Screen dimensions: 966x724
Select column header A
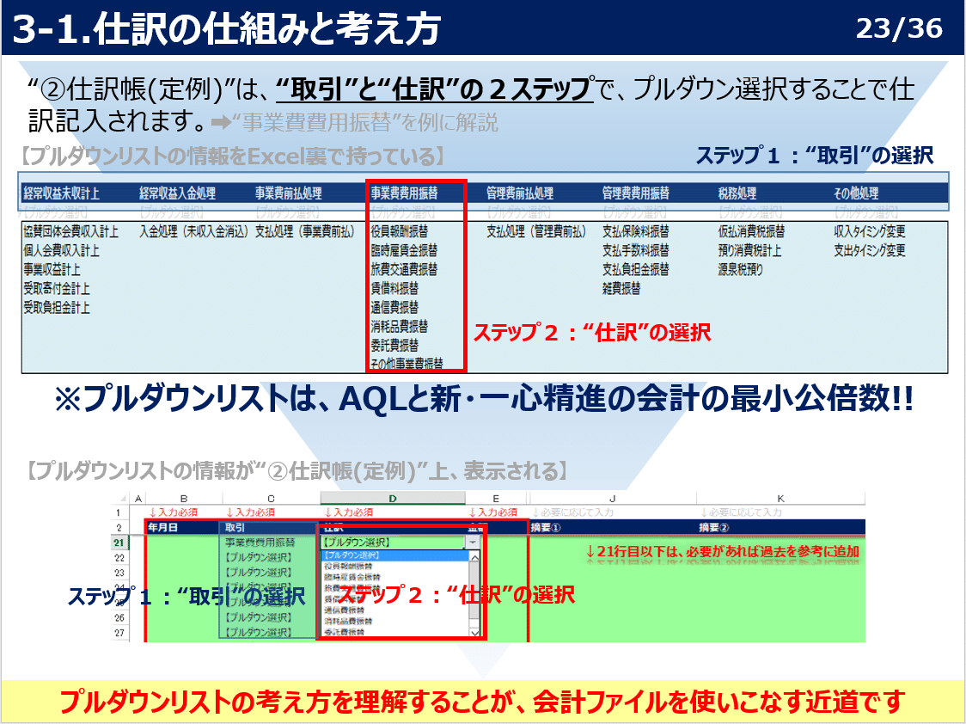tap(138, 498)
